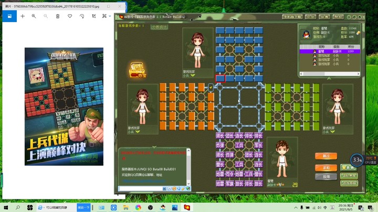Viewport: 378px width, 212px height.
Task: Click the 分数统计 score statistics tab
Action: coord(160,27)
